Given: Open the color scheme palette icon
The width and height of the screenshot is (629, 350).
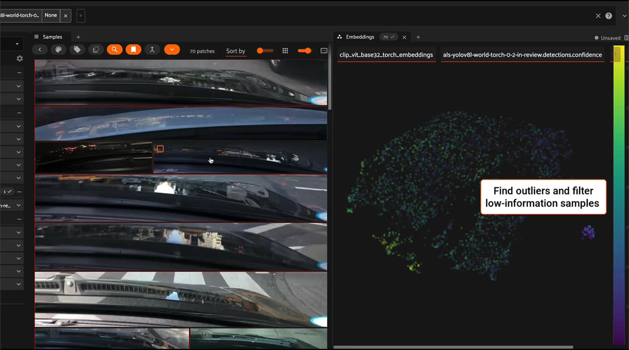Looking at the screenshot, I should coord(58,50).
